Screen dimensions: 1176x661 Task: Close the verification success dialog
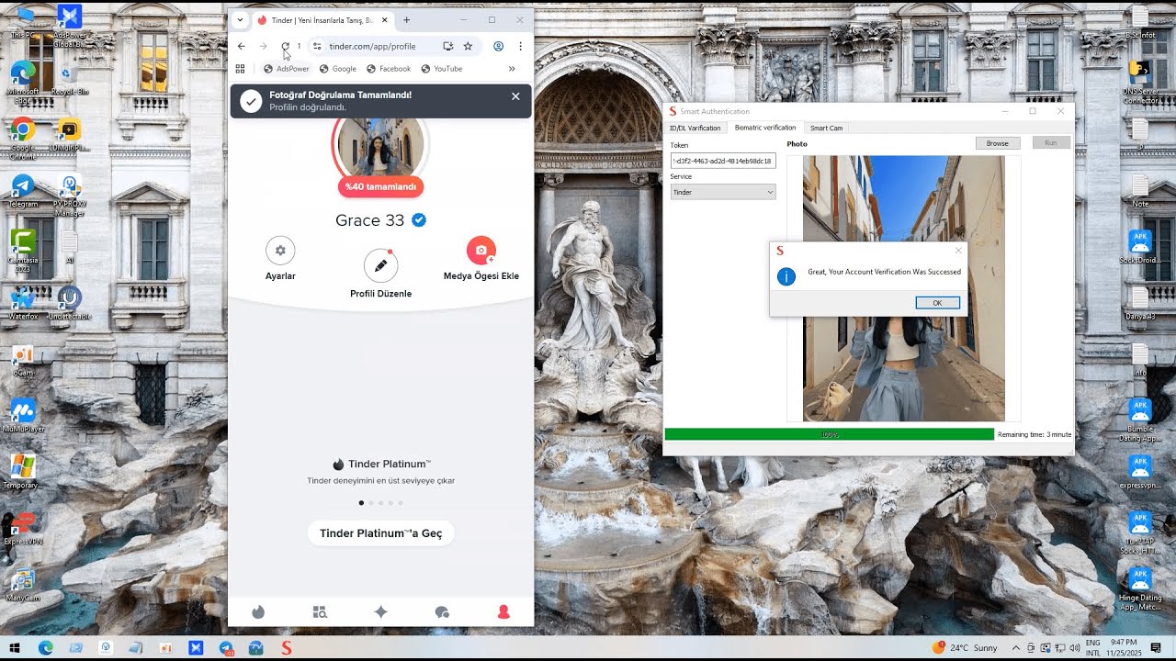tap(958, 250)
